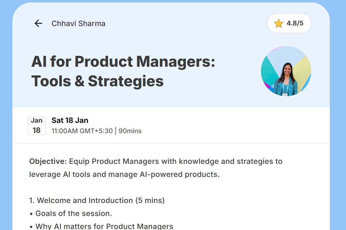This screenshot has height=230, width=346.
Task: Click the Jan 18 calendar date icon
Action: pos(37,126)
